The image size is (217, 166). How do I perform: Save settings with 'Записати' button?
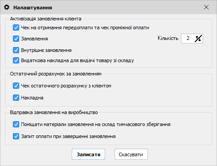pyautogui.click(x=88, y=154)
